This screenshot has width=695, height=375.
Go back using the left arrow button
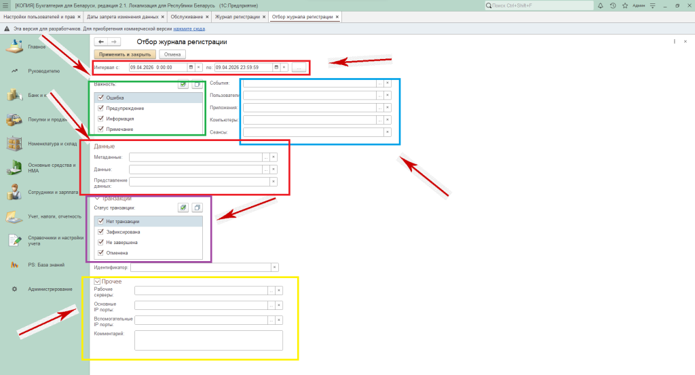point(101,42)
